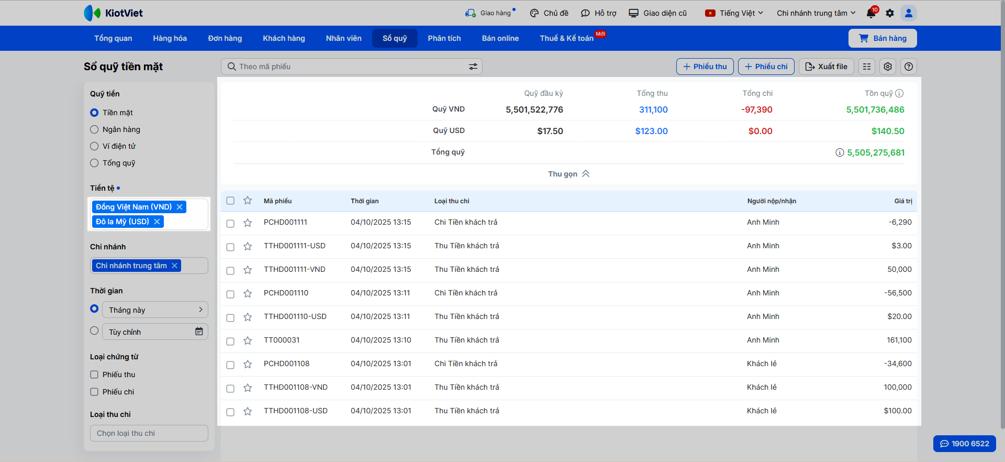The image size is (1005, 462).
Task: Open the Chi nhánh trung tâm branch dropdown
Action: pyautogui.click(x=816, y=13)
